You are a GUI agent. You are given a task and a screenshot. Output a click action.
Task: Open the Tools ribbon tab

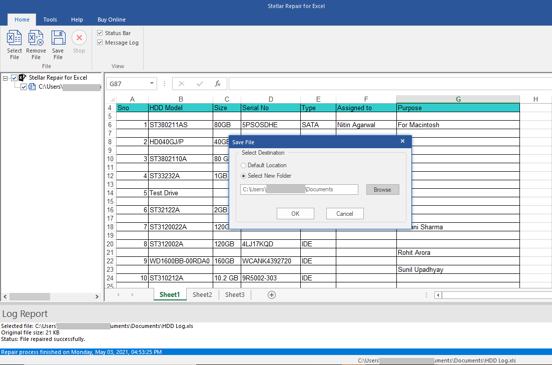pyautogui.click(x=50, y=20)
